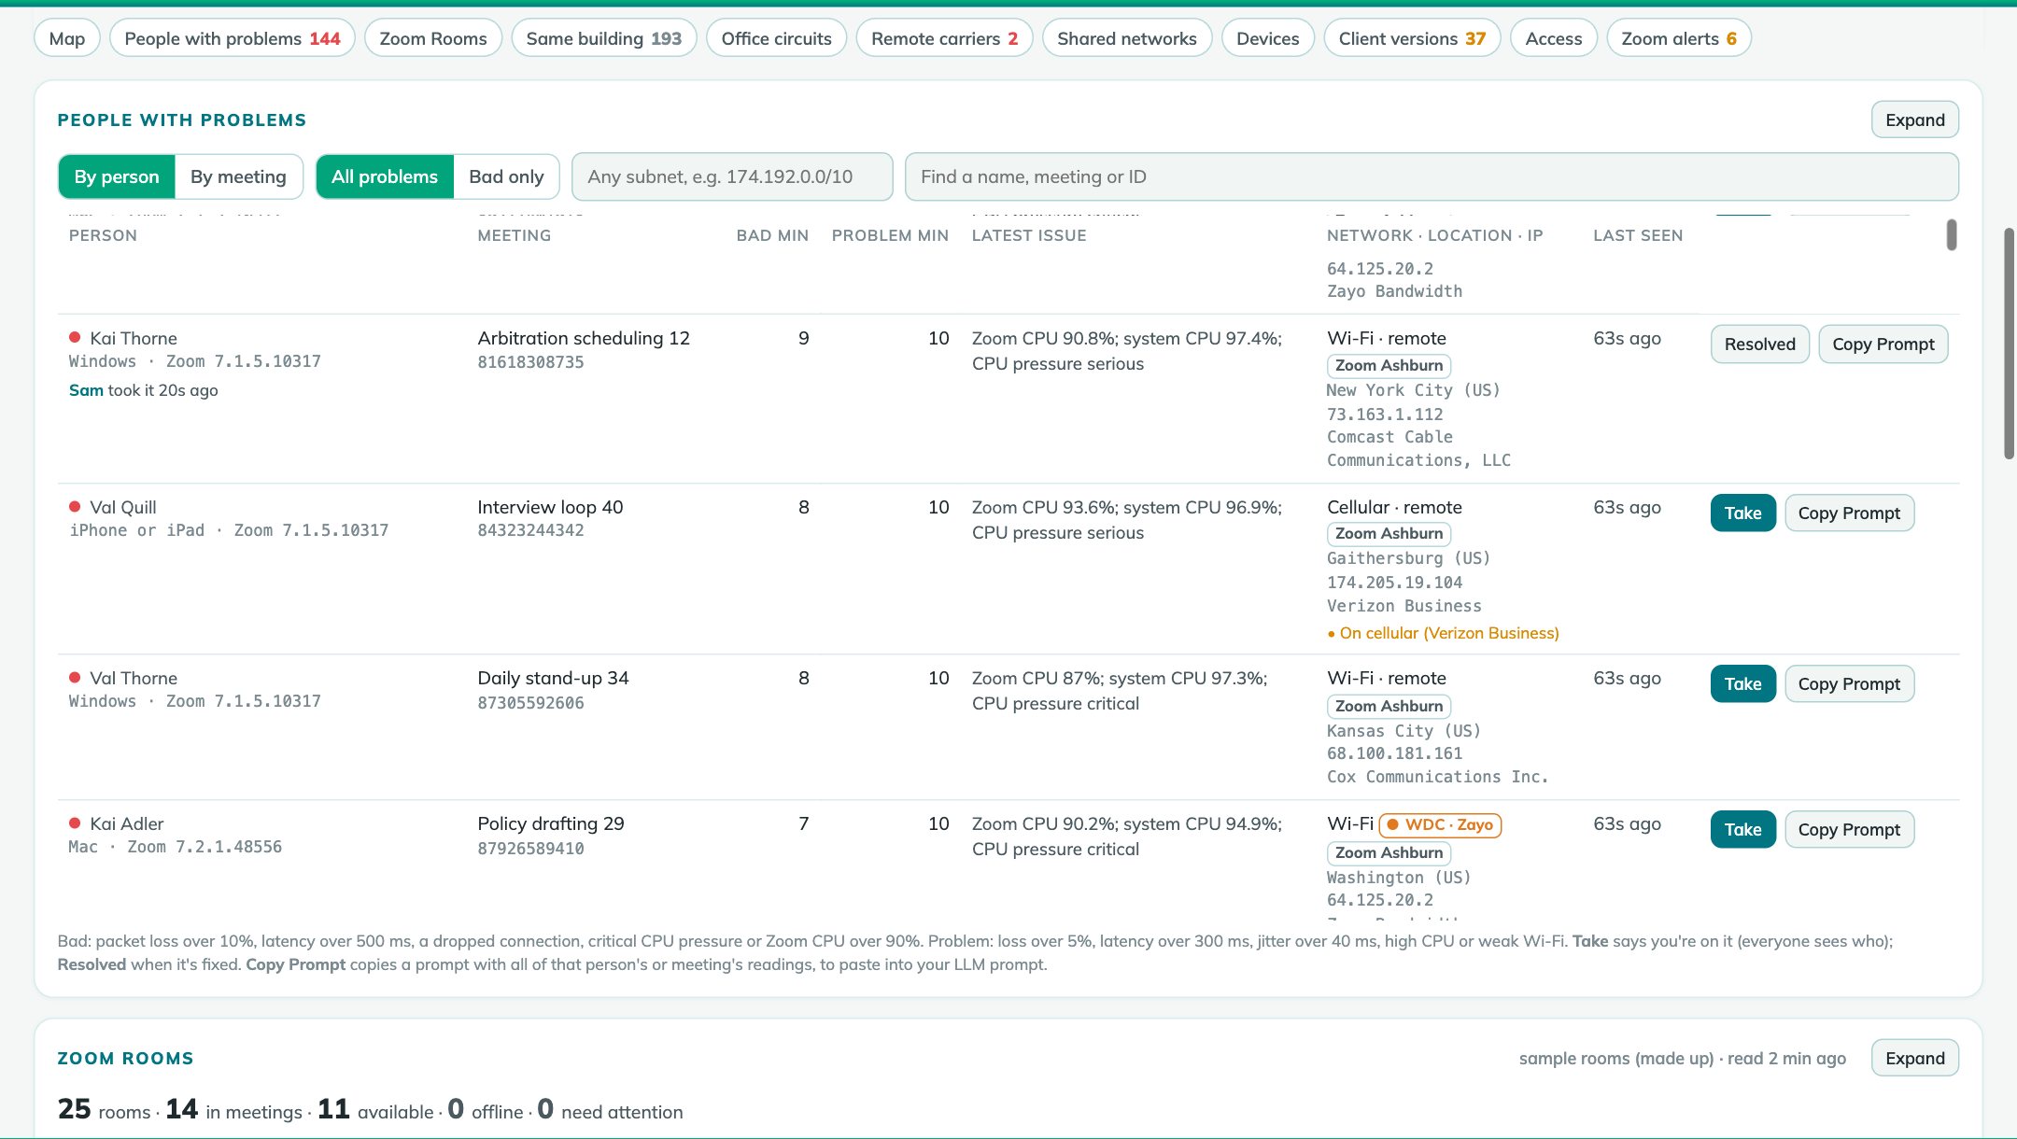The image size is (2017, 1139).
Task: Click Zoom Ashburn badge in Kai Thorne row
Action: [1389, 365]
